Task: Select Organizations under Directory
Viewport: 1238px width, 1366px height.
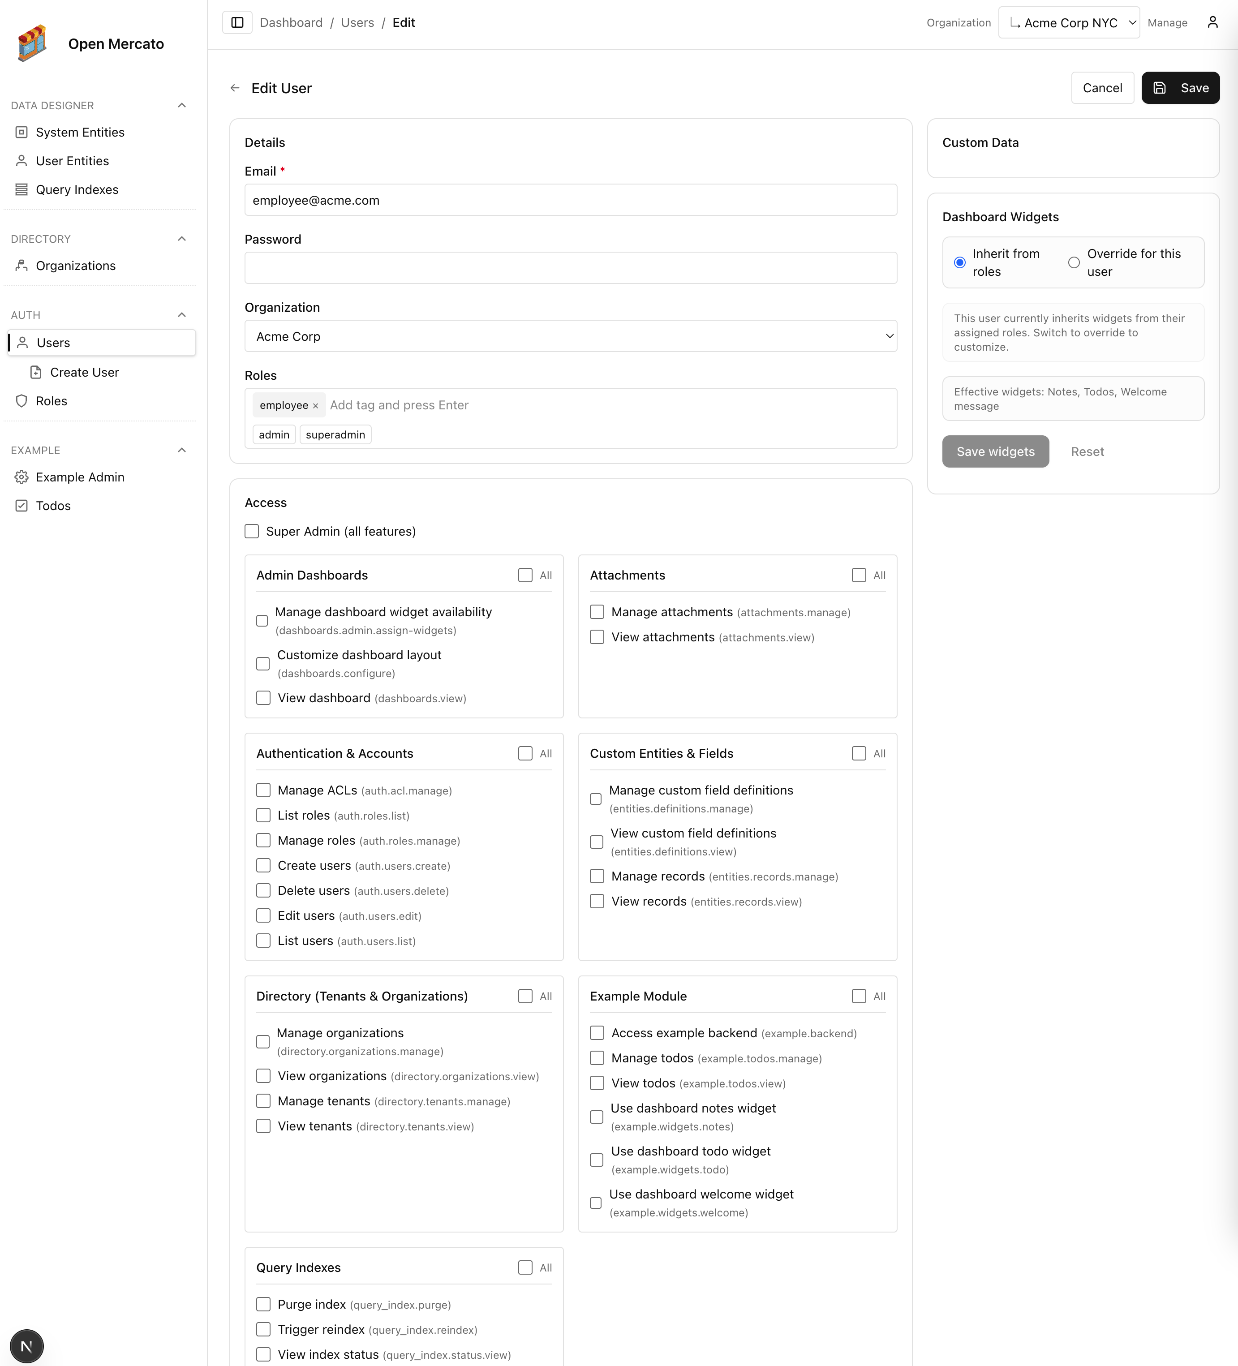Action: pyautogui.click(x=75, y=266)
